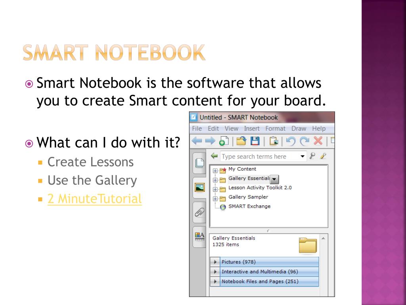This screenshot has height=305, width=406.
Task: Open a file with the folder icon
Action: [241, 141]
